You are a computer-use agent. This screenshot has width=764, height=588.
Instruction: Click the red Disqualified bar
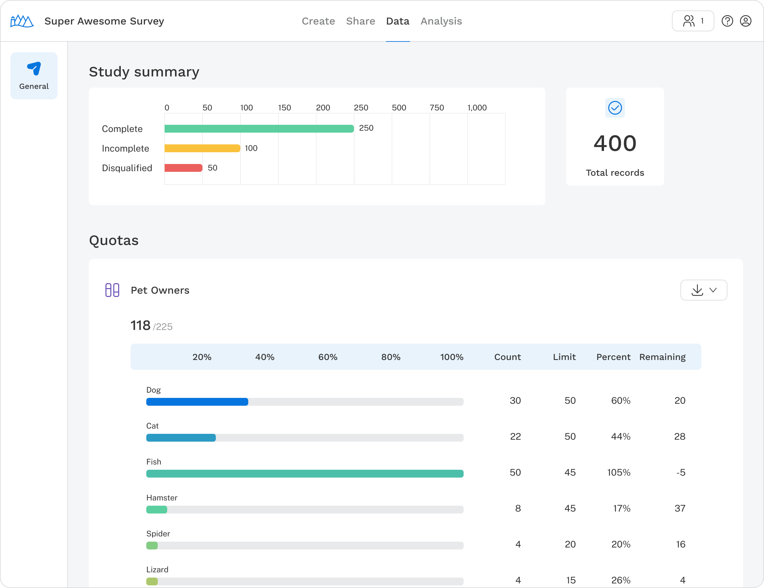coord(183,168)
